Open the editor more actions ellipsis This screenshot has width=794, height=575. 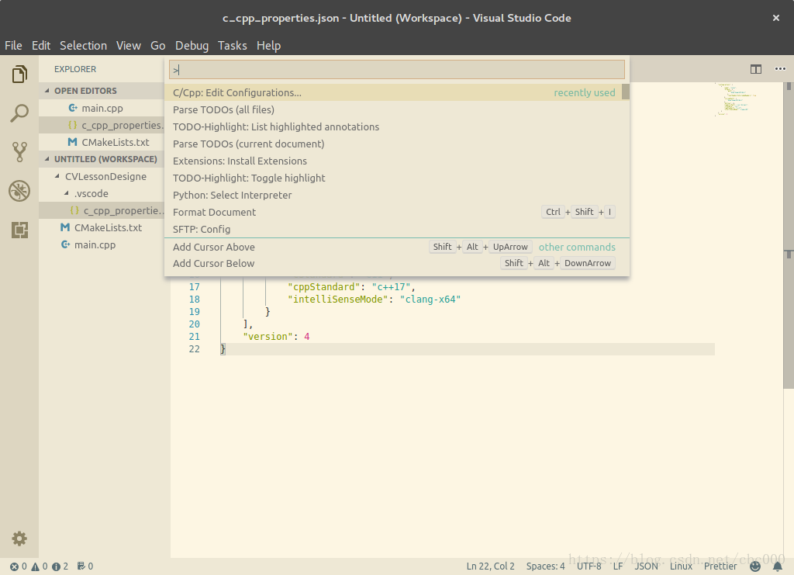(780, 69)
